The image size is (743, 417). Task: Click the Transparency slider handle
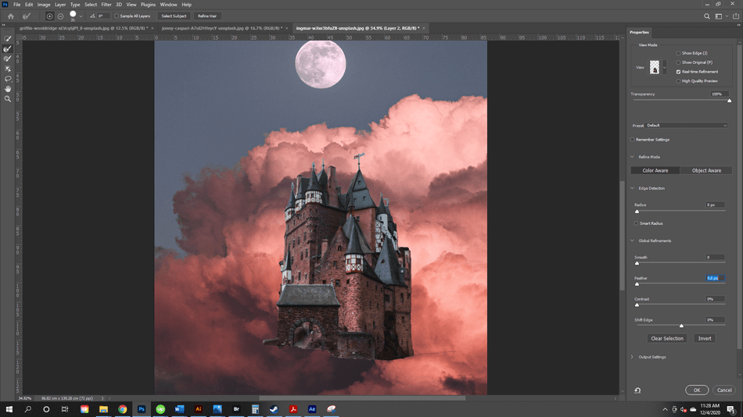coord(729,100)
